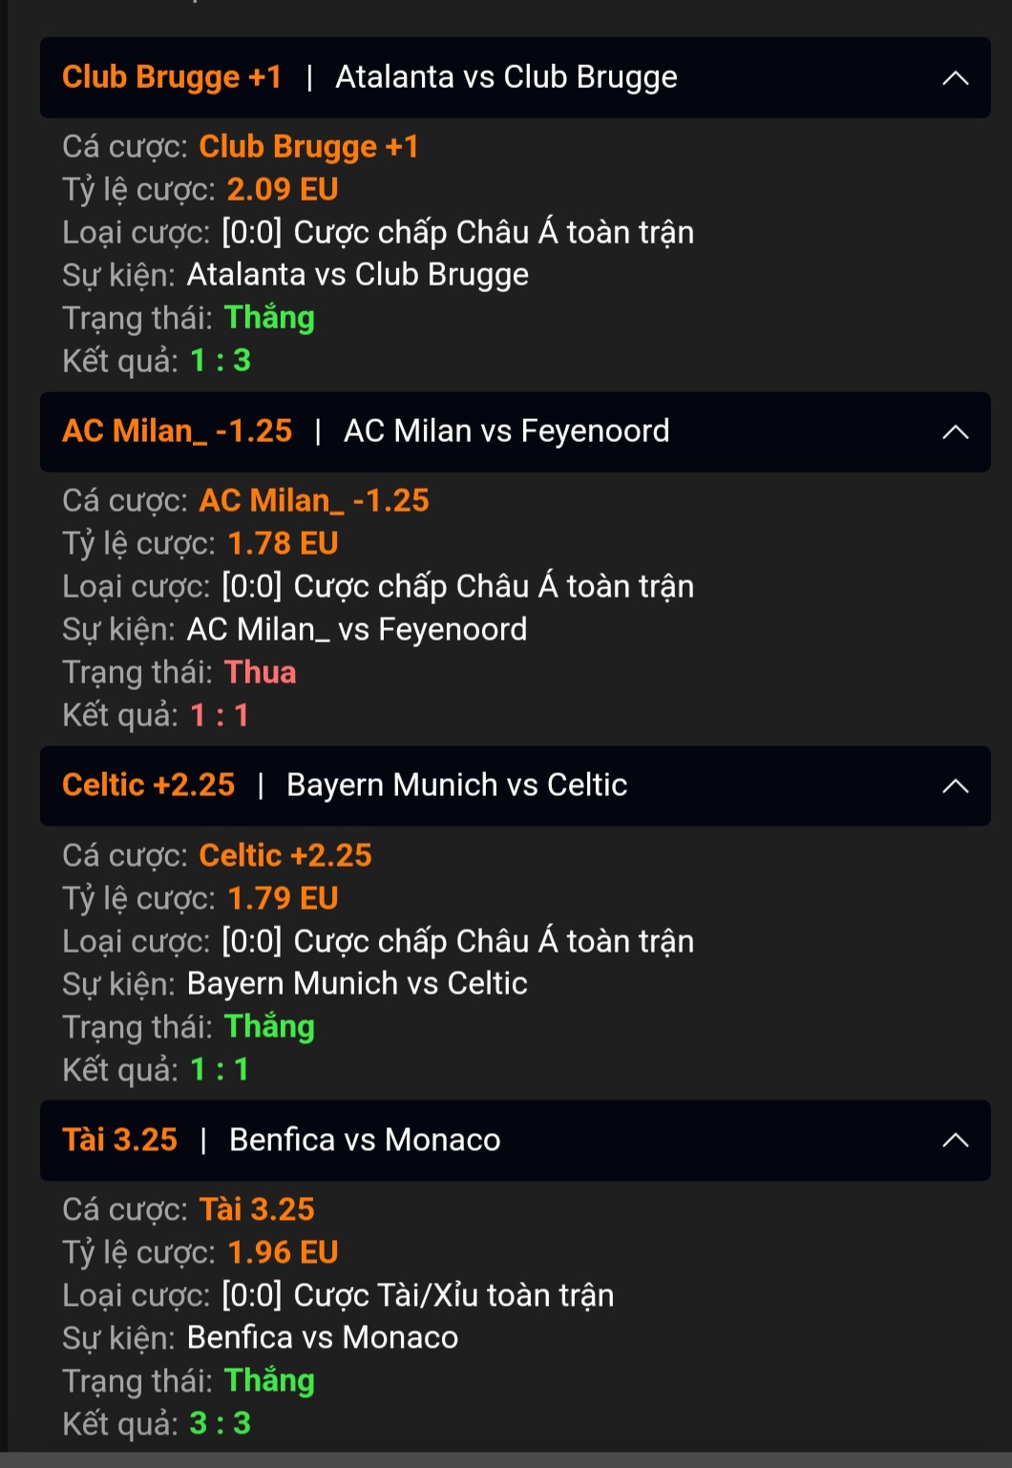Click the 1 : 3 result score
Screen dimensions: 1012x1468
[x=221, y=361]
